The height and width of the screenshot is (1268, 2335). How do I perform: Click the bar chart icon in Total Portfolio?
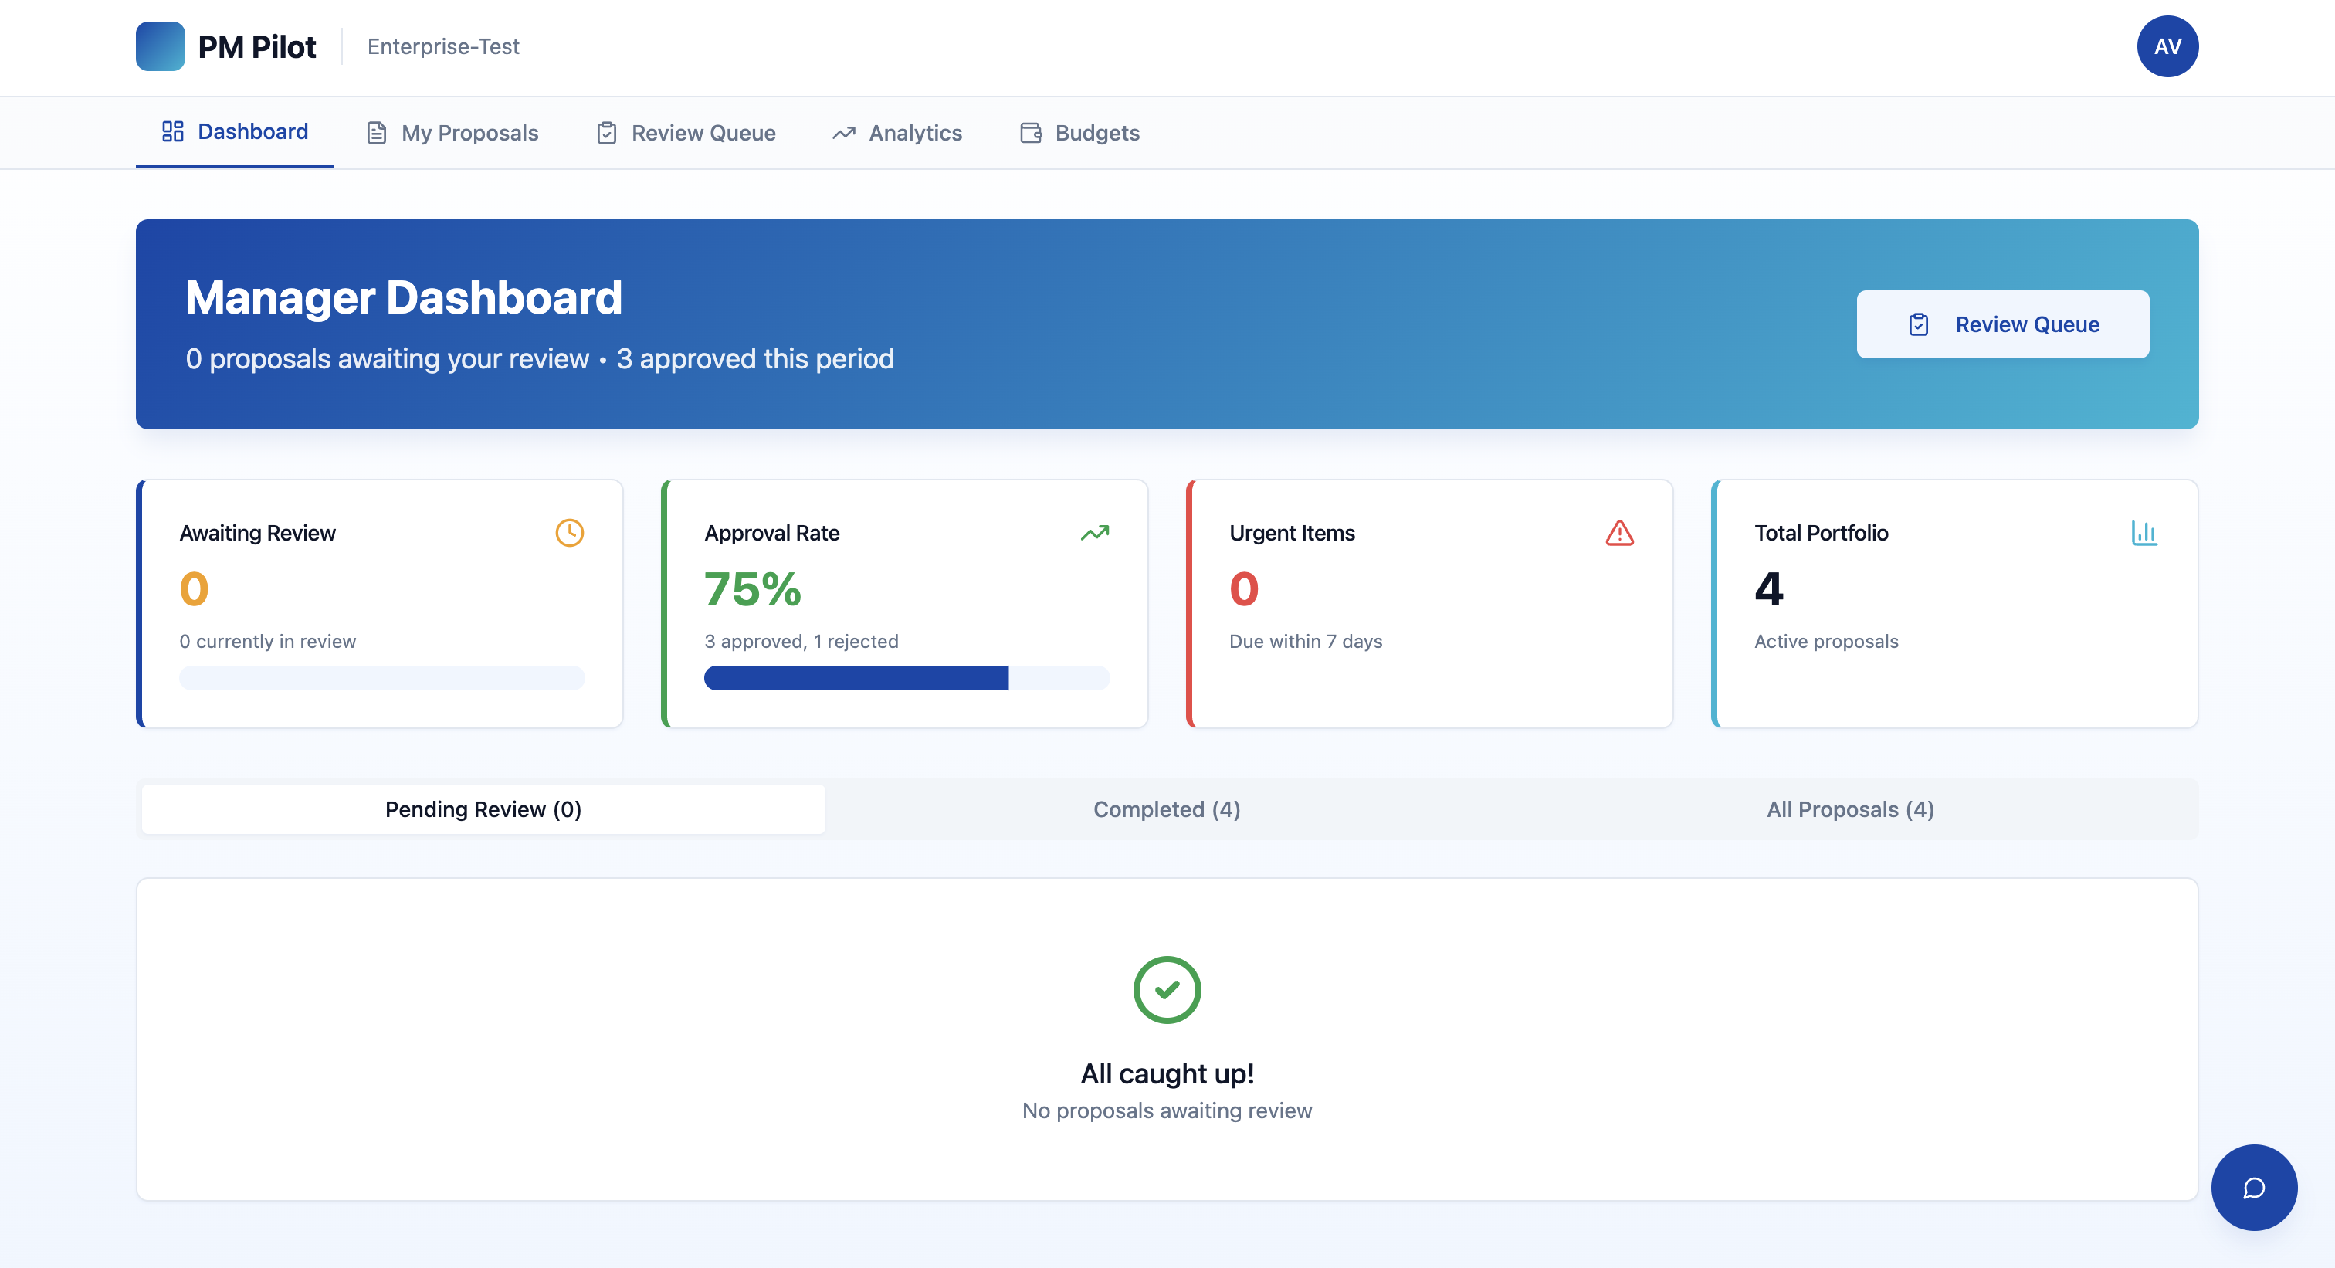(2144, 533)
